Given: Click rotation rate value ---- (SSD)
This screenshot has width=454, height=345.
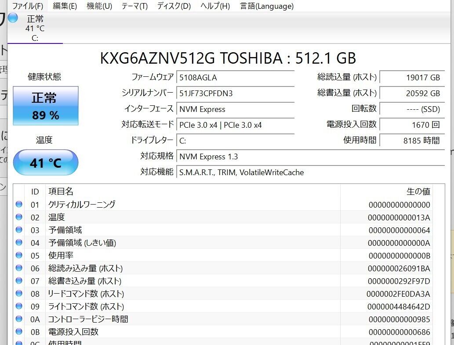Looking at the screenshot, I should tap(412, 109).
